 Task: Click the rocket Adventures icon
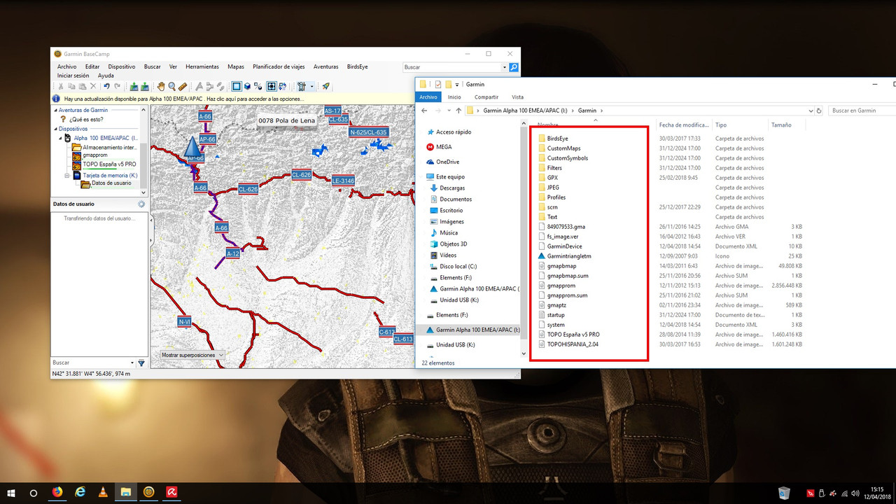(325, 86)
